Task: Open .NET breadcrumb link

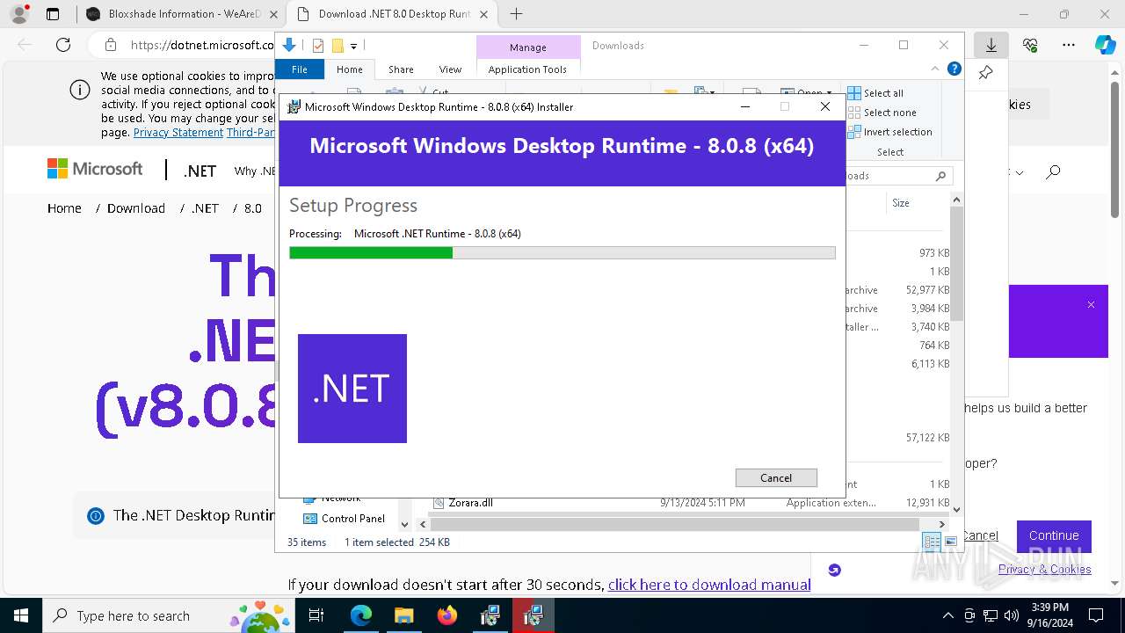Action: [205, 208]
